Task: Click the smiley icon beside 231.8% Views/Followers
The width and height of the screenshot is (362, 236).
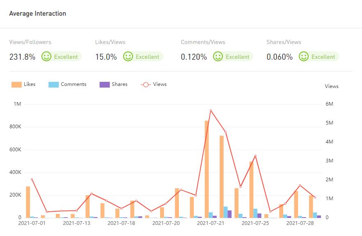Action: 46,56
